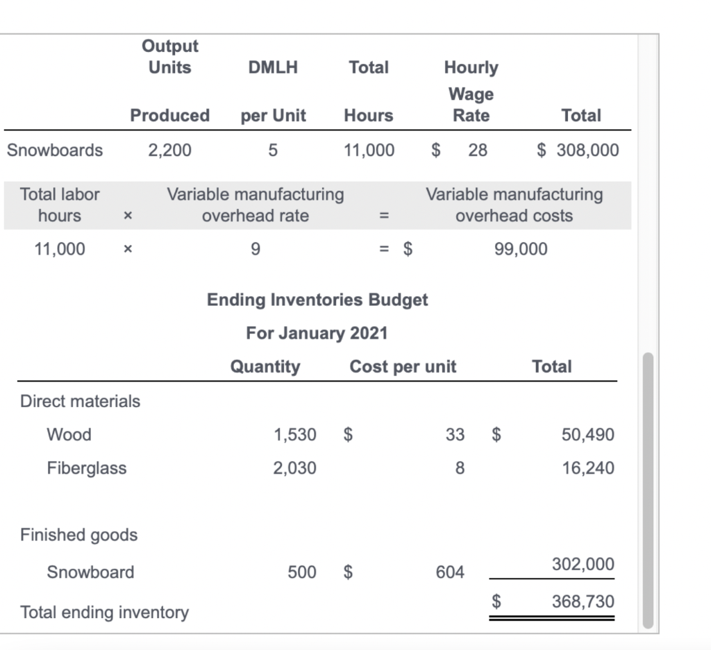Select the Direct materials section label
The image size is (711, 650).
click(80, 401)
